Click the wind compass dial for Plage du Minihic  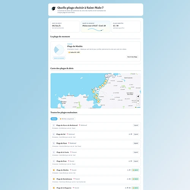pos(59,50)
